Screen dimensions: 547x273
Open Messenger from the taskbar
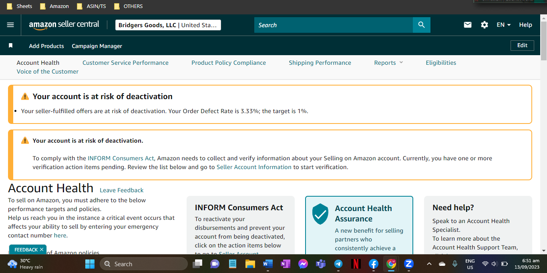point(303,264)
